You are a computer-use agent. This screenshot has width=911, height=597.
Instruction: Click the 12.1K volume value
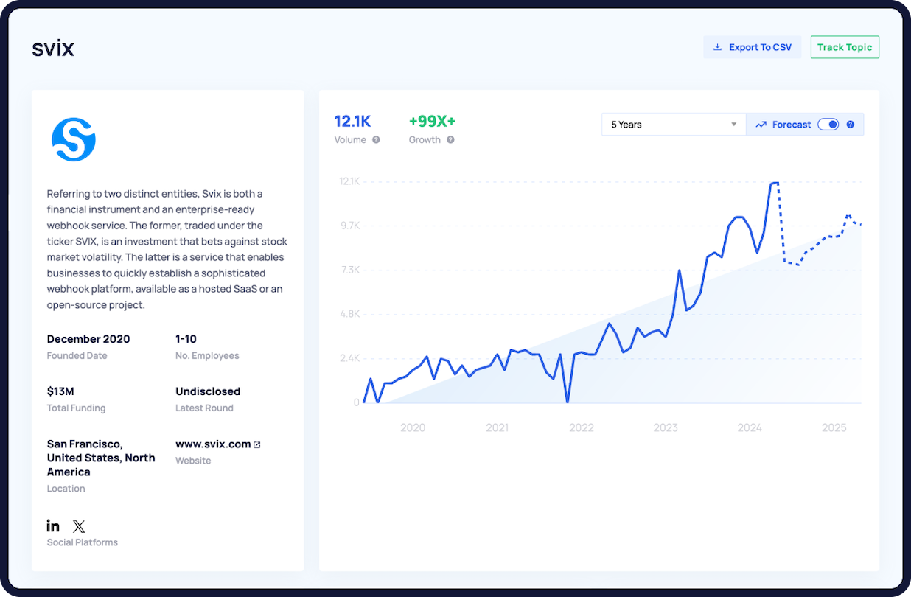353,122
